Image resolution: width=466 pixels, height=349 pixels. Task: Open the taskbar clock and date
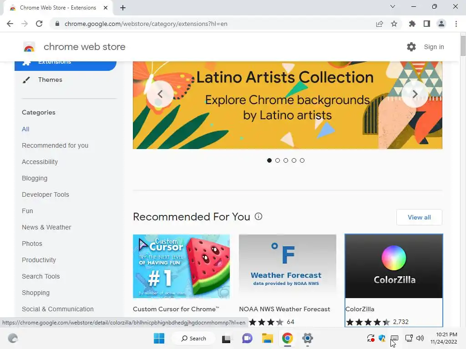point(444,338)
